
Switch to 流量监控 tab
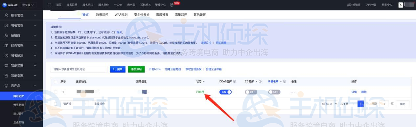click(x=181, y=15)
